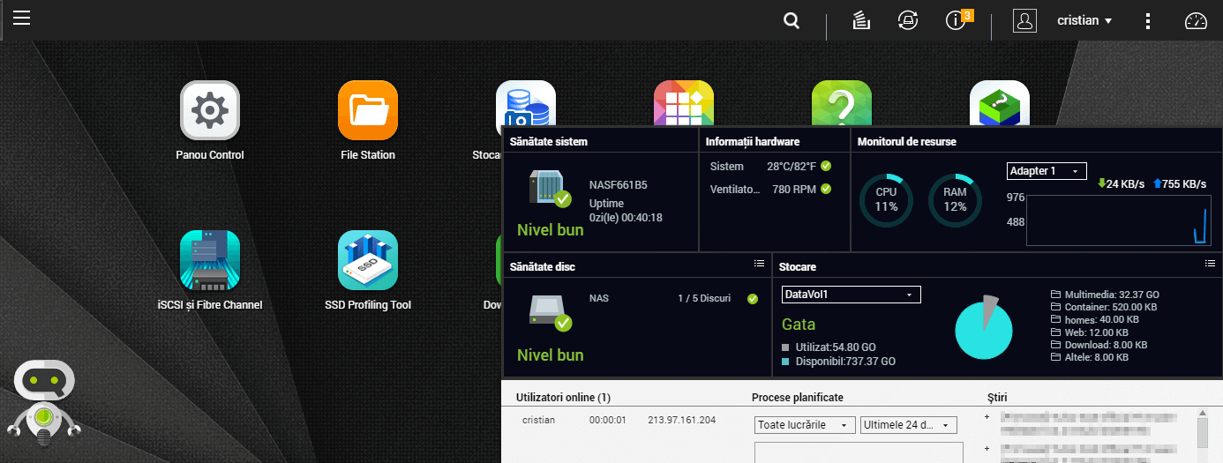Image resolution: width=1223 pixels, height=463 pixels.
Task: Click the fan speed 780 RPM row
Action: [x=770, y=189]
